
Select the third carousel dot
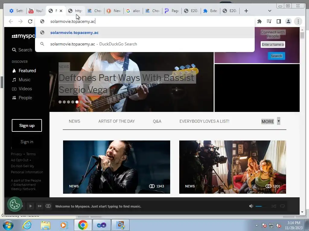coord(68,102)
